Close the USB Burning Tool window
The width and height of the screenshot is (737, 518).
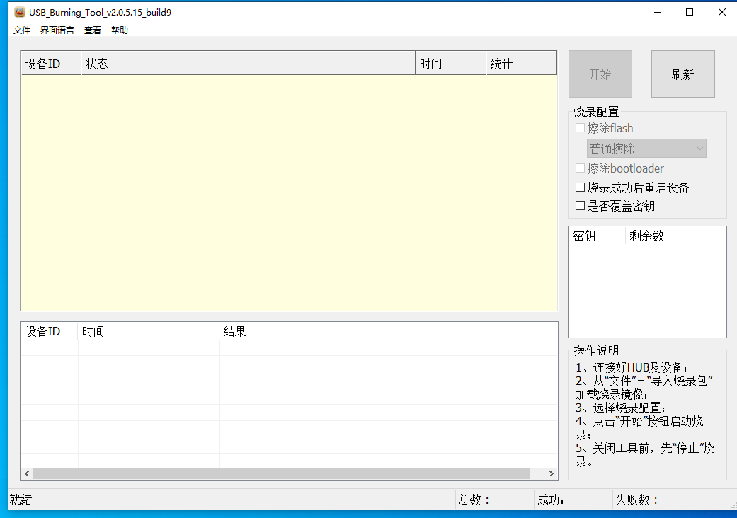(x=722, y=12)
